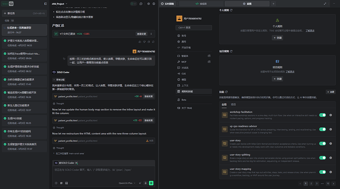340x189 pixels.
Task: Click the @ mention icon in chat input
Action: [x=56, y=183]
